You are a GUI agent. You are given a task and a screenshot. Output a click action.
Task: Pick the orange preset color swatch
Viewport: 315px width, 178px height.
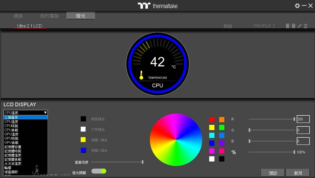tap(222, 120)
